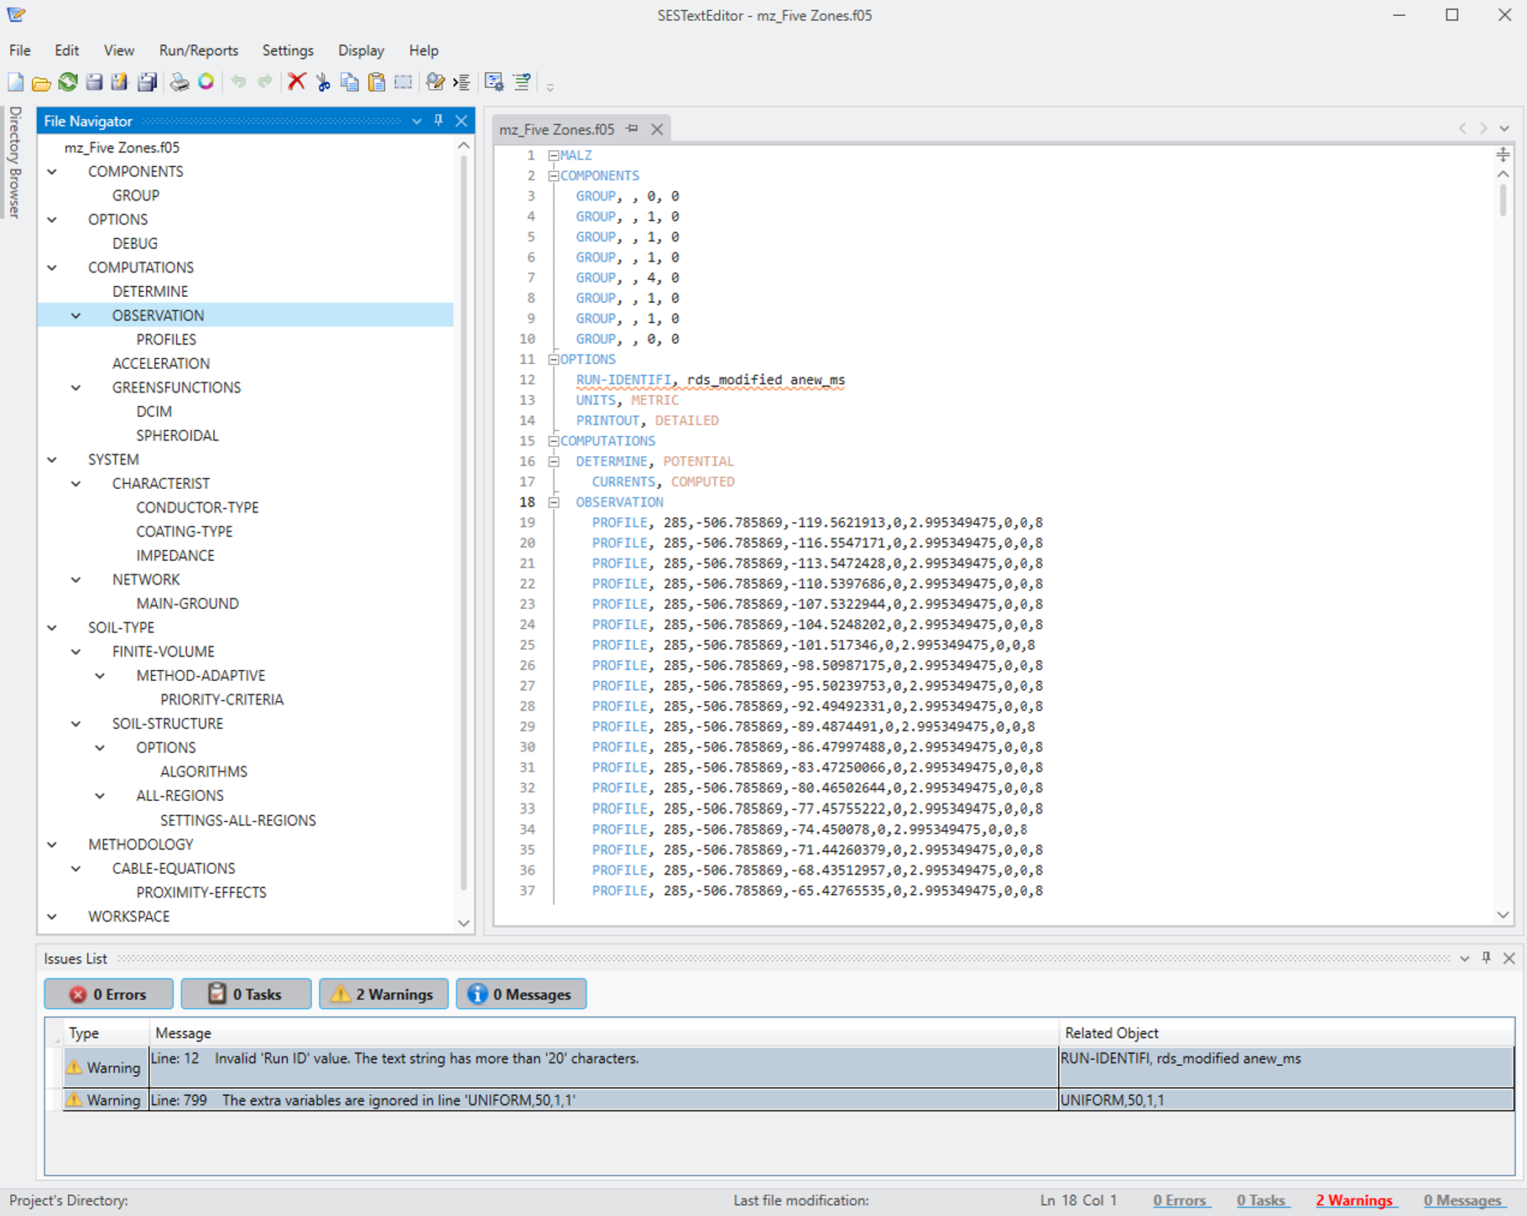Click the 0 Tasks status bar link
Image resolution: width=1527 pixels, height=1216 pixels.
pyautogui.click(x=1261, y=1200)
